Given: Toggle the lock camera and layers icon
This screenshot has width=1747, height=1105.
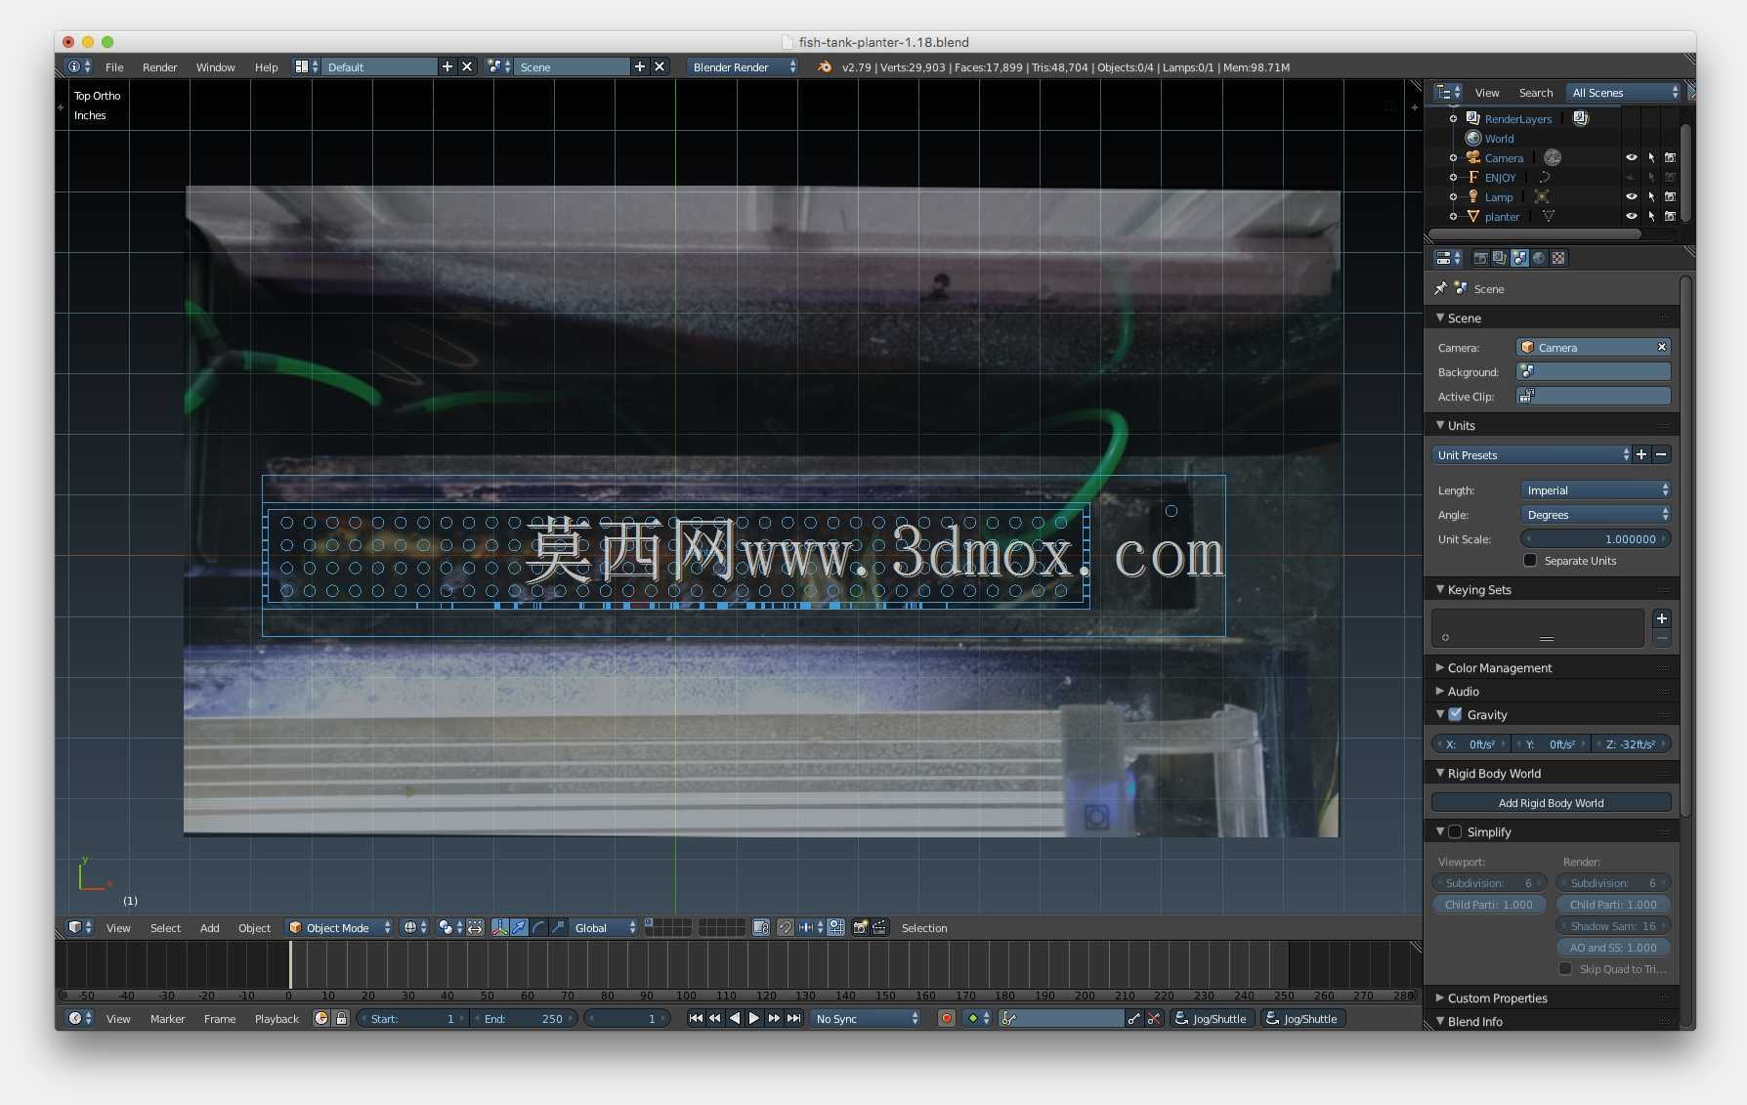Looking at the screenshot, I should pyautogui.click(x=761, y=927).
